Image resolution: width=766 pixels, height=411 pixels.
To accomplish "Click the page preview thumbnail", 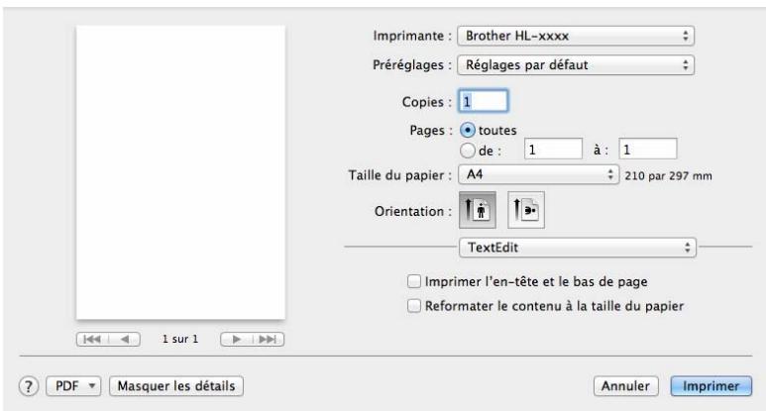I will pyautogui.click(x=180, y=172).
